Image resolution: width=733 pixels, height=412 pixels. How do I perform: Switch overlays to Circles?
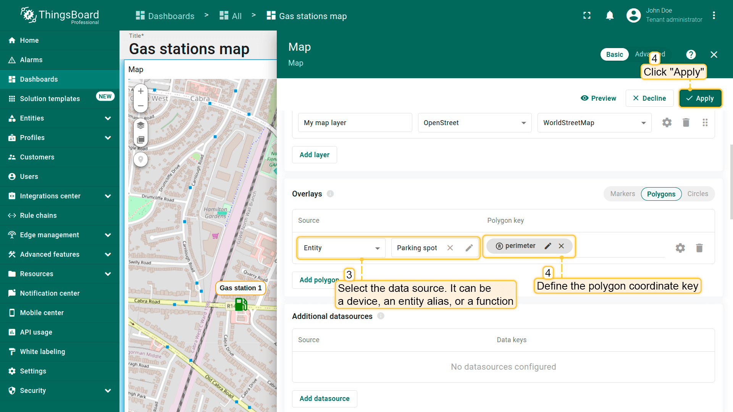point(697,194)
